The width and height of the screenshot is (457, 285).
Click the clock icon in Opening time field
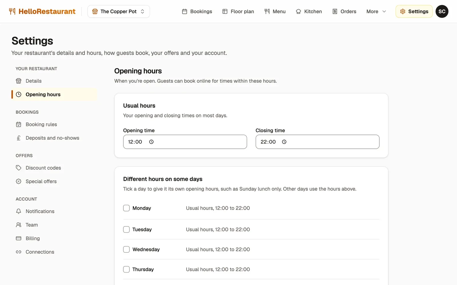click(151, 142)
